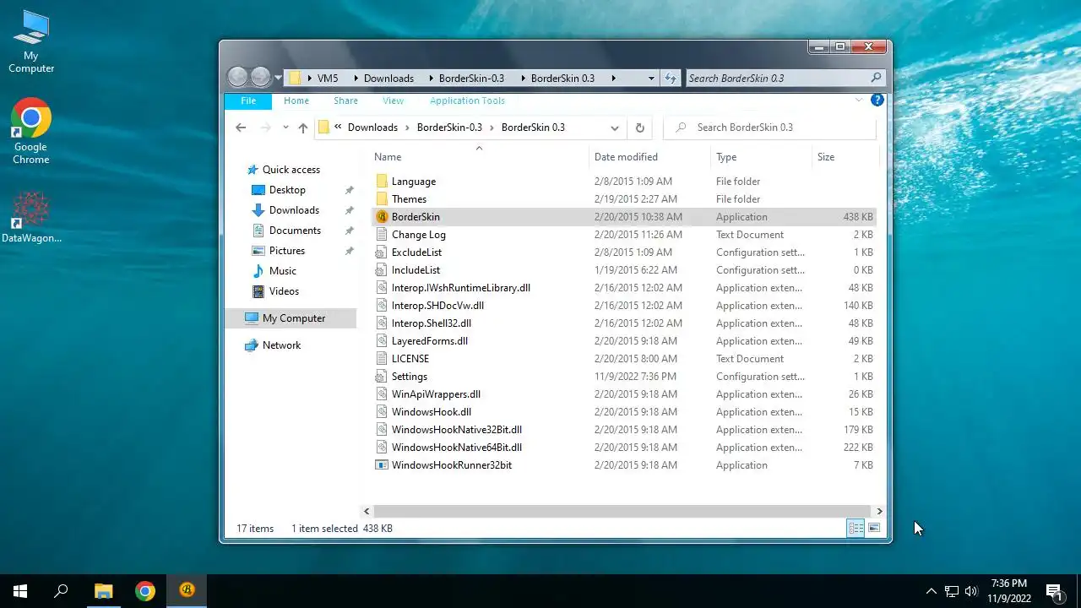
Task: Click the ExcludeList configuration file icon
Action: point(382,252)
